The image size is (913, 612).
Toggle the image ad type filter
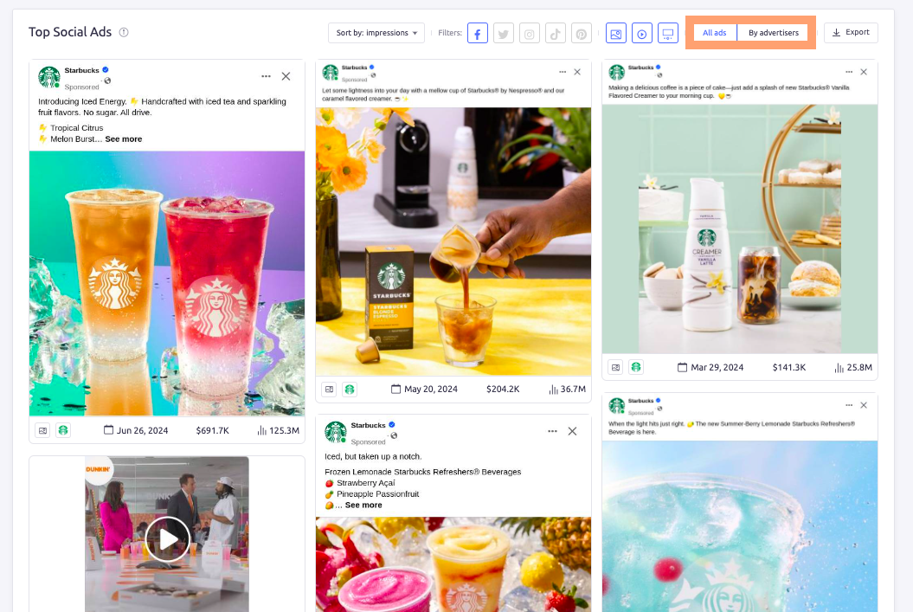click(x=616, y=32)
